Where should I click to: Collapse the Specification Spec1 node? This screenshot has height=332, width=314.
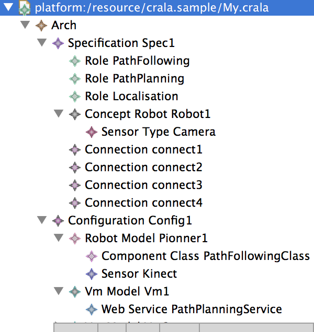pyautogui.click(x=42, y=43)
